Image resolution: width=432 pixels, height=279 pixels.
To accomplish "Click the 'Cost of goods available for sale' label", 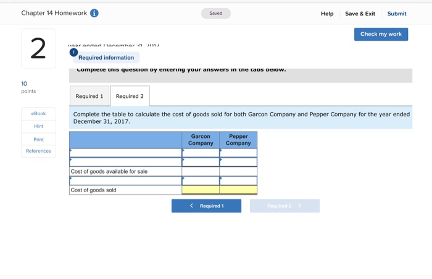I will tap(109, 171).
